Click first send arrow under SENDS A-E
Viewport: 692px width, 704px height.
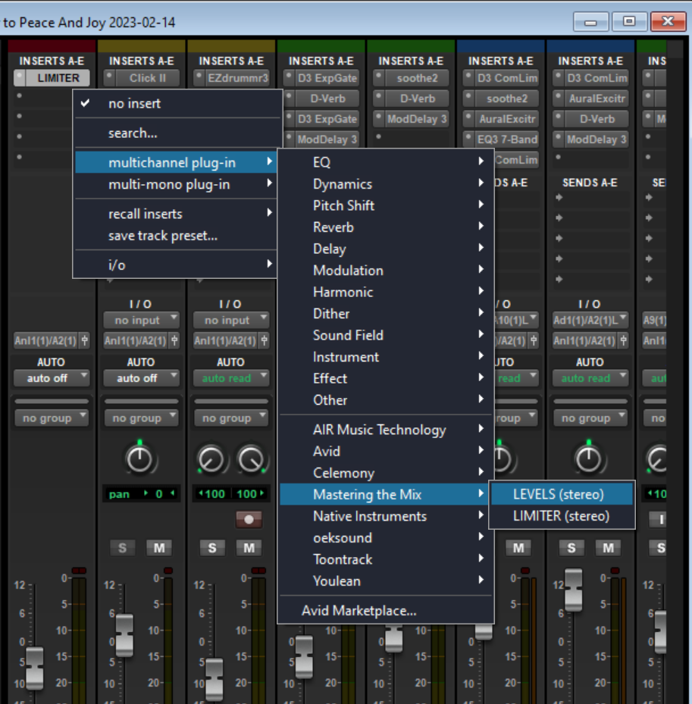point(559,197)
